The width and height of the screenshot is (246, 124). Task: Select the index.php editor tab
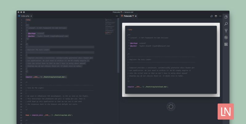[25, 16]
